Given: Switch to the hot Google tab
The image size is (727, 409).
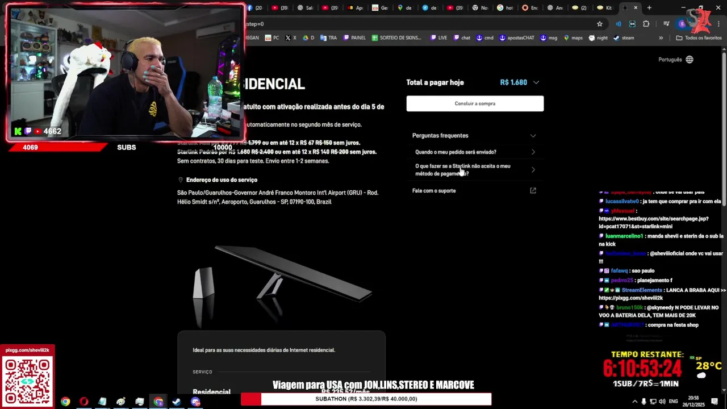Looking at the screenshot, I should tap(505, 8).
